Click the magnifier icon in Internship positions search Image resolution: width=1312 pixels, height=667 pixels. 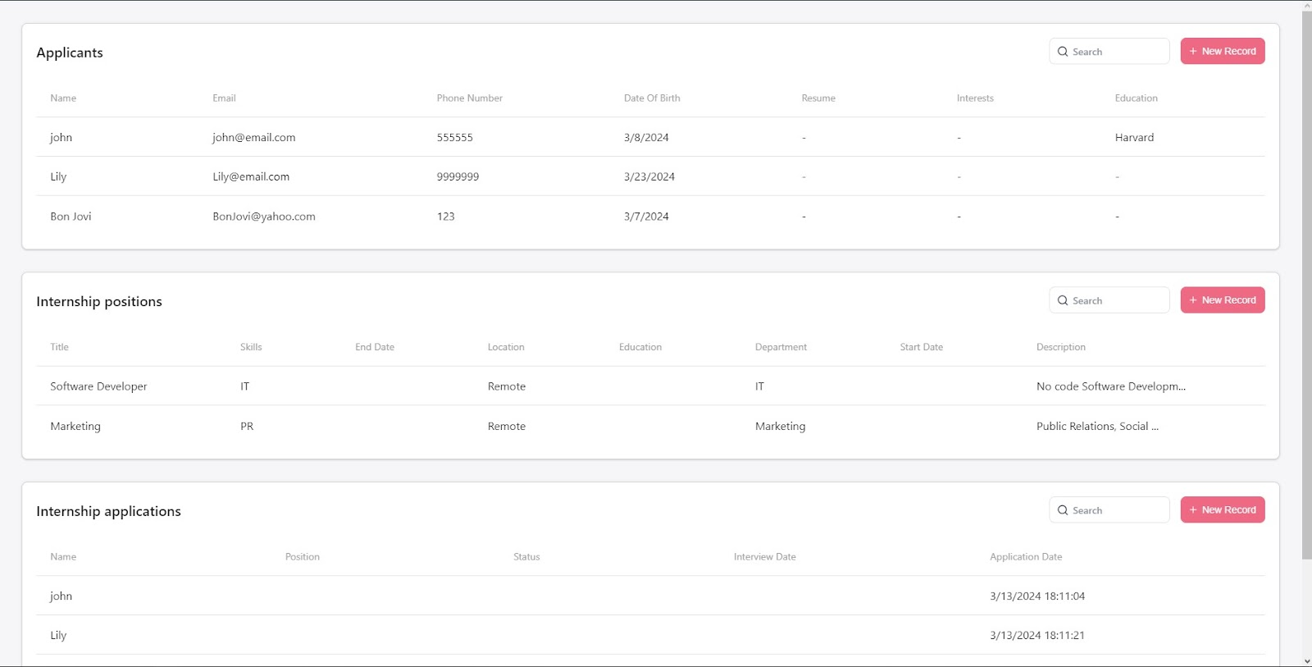click(x=1063, y=300)
